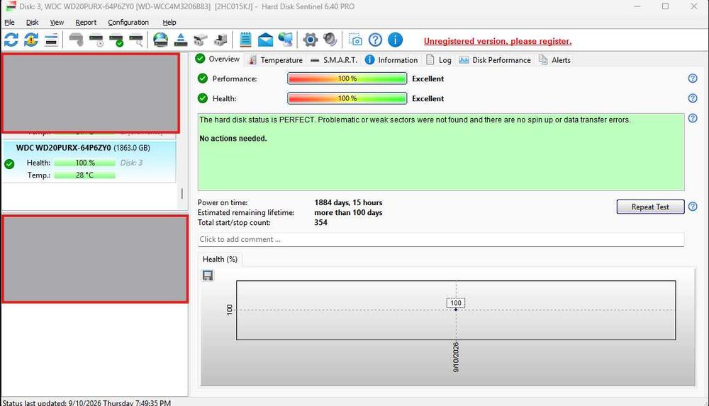Screen dimensions: 709x406
Task: Switch to the Alerts tab
Action: point(555,60)
